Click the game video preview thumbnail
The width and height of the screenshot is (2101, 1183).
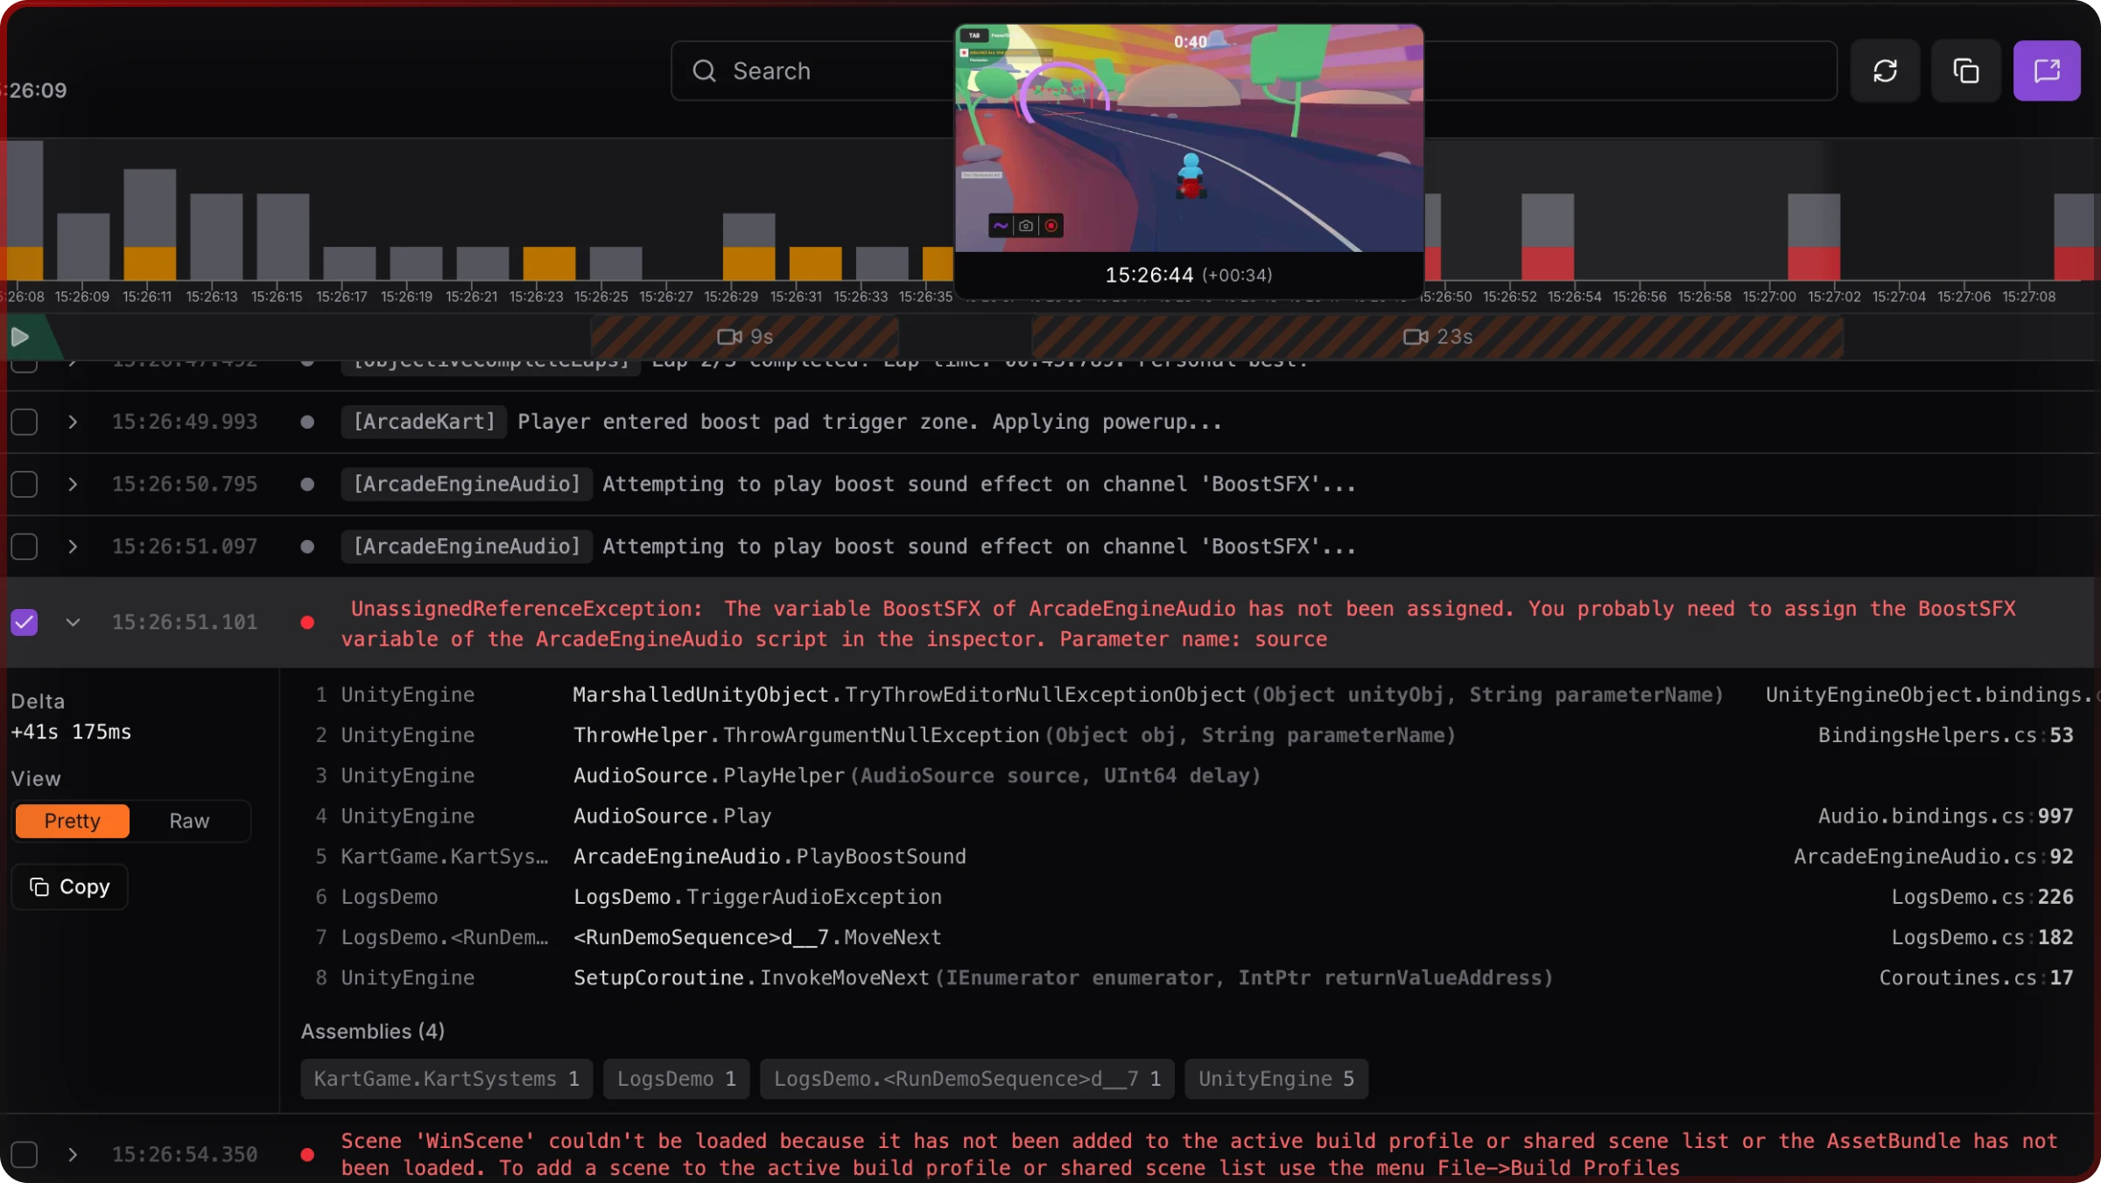coord(1189,138)
